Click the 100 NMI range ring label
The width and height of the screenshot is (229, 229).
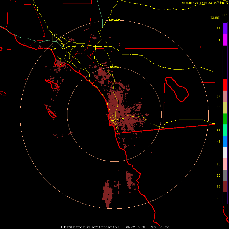(114, 20)
